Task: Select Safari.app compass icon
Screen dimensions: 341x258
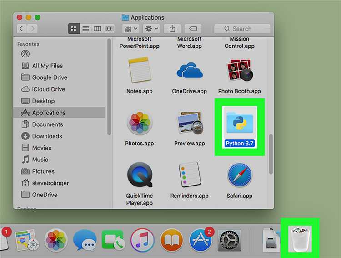Action: [240, 175]
